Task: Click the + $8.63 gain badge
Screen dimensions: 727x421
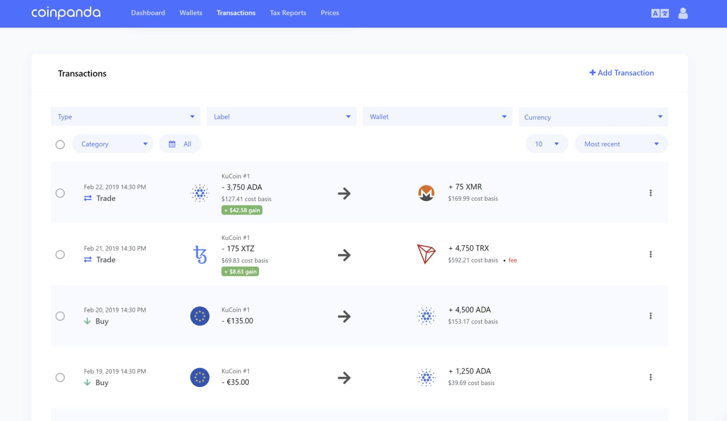Action: click(x=240, y=271)
